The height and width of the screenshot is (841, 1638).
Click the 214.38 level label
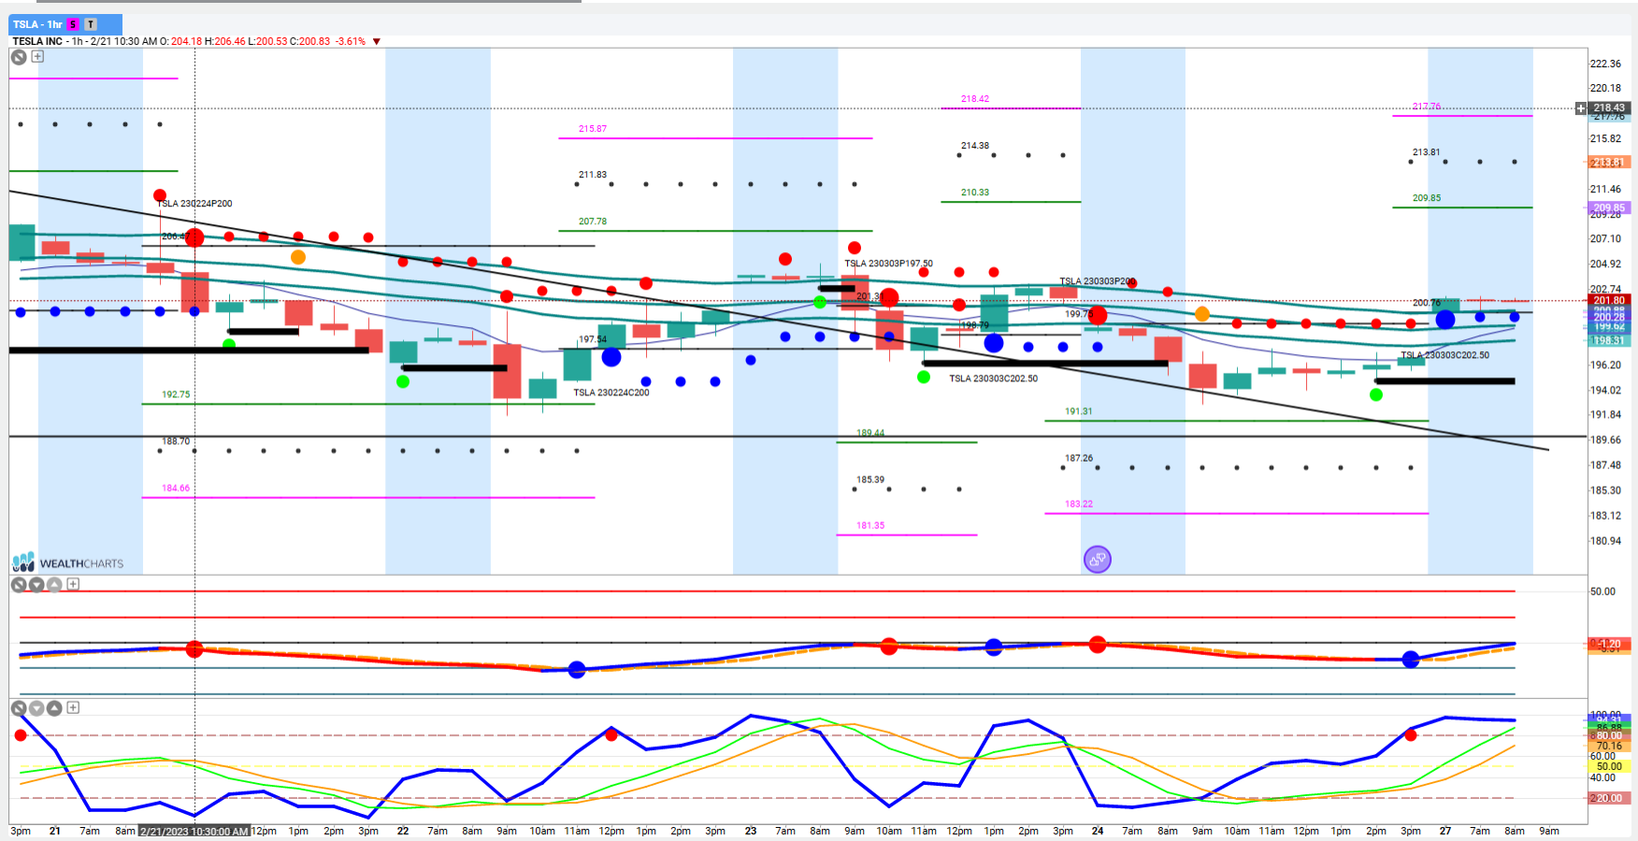[975, 146]
